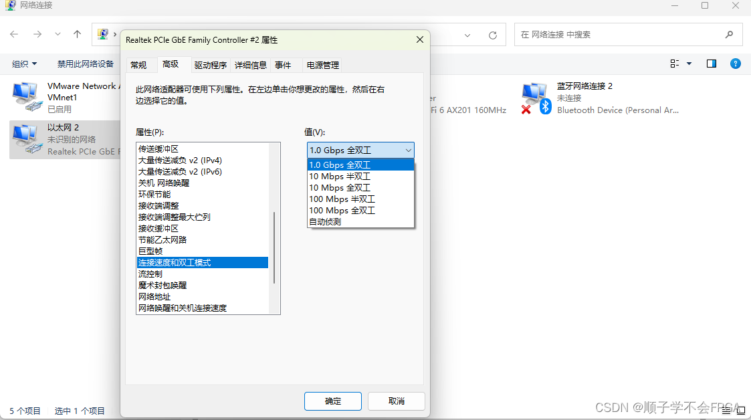Select the 蓝牙网络连接 2 adapter icon

(536, 98)
